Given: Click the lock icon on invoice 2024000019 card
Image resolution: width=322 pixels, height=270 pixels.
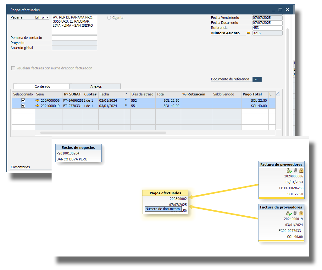Looking at the screenshot, I should (x=301, y=213).
